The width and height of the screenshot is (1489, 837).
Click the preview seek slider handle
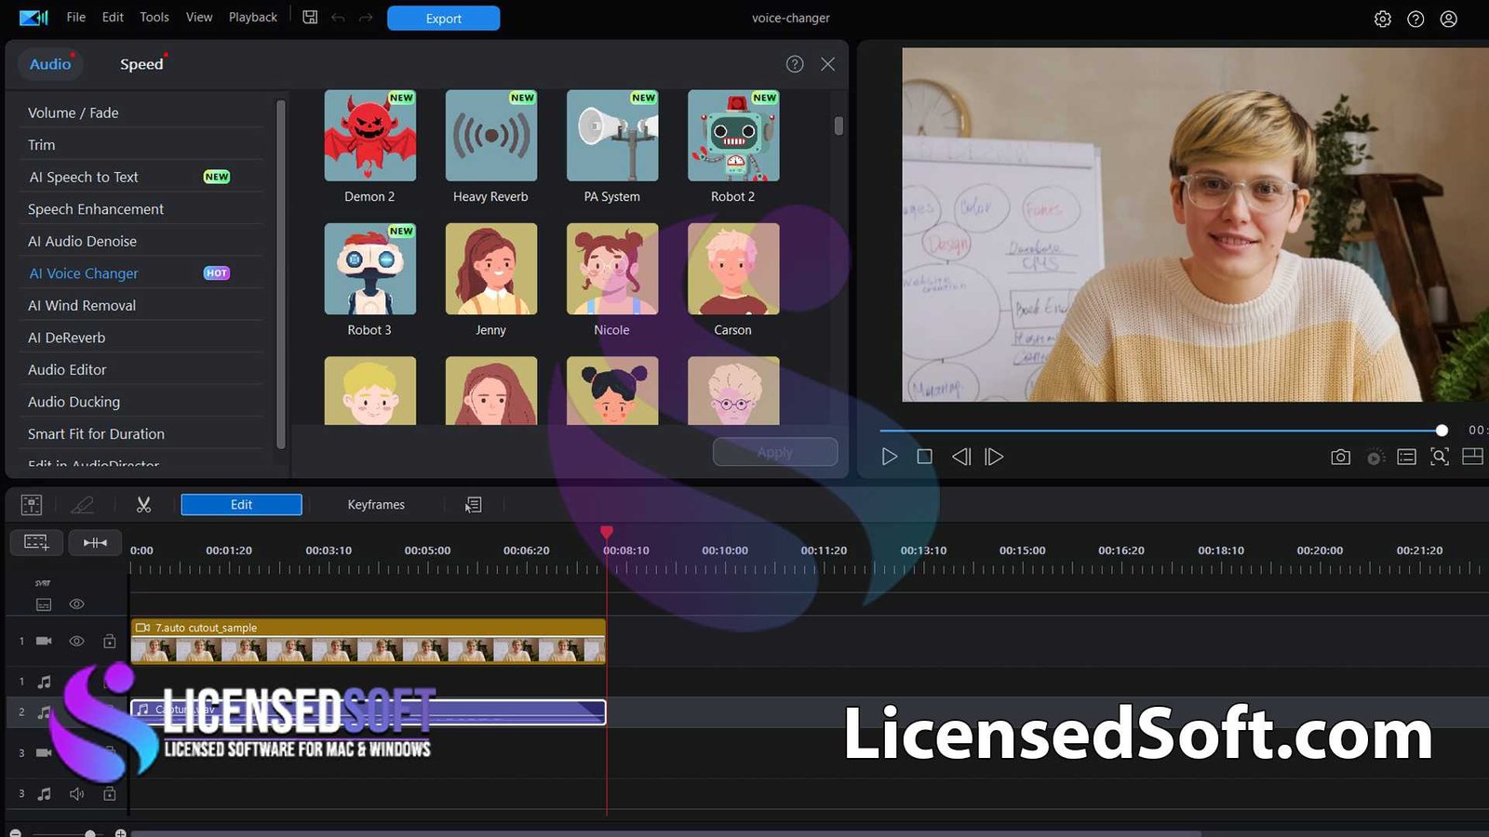coord(1442,431)
